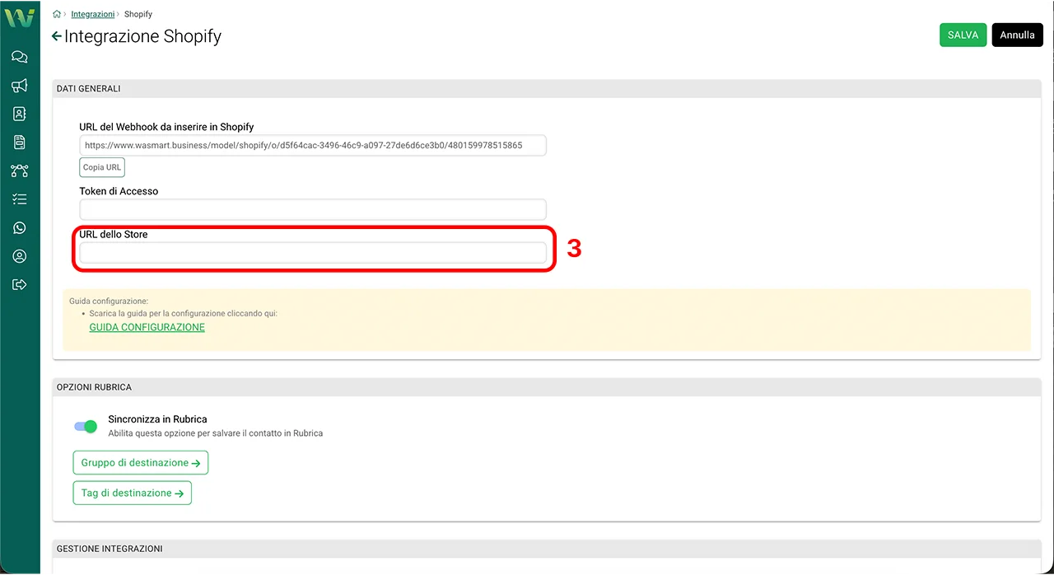The image size is (1054, 575).
Task: Click the WhatsApp sidebar icon
Action: [20, 228]
